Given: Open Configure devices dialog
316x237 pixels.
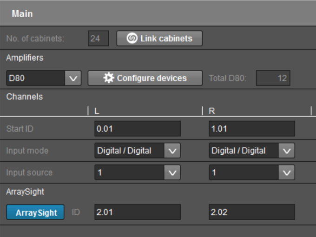Looking at the screenshot, I should coord(145,78).
